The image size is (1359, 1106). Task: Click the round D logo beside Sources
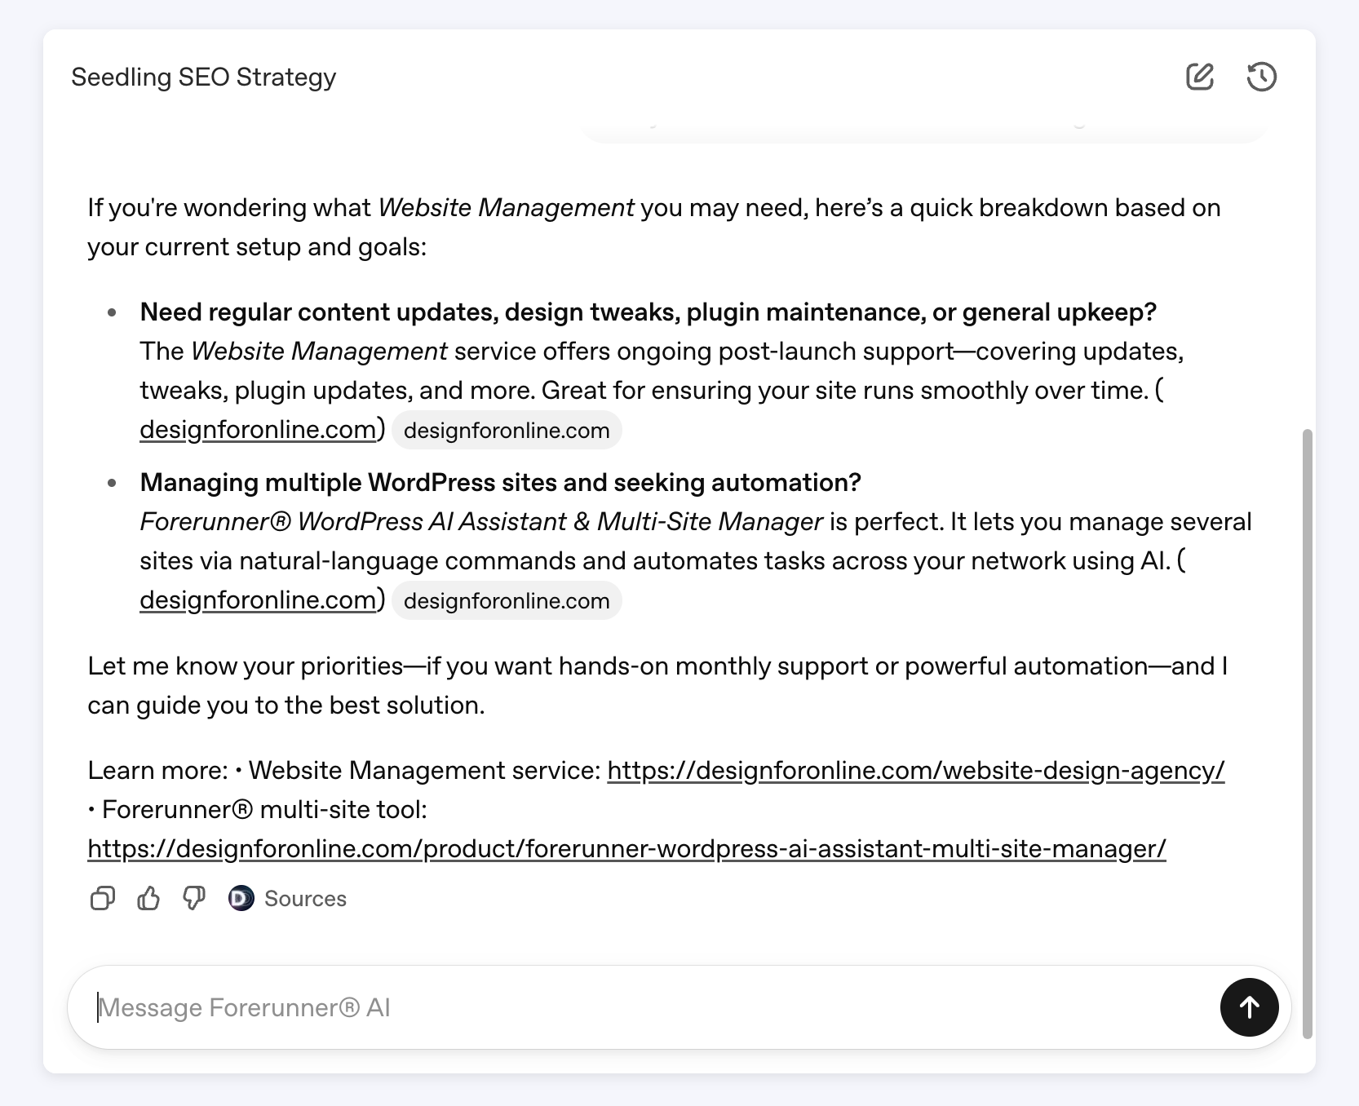pos(241,899)
